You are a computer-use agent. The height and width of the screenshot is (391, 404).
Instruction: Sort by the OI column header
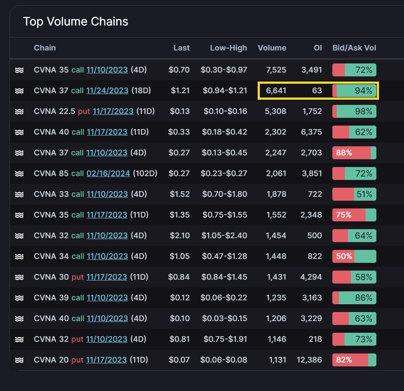(x=318, y=48)
